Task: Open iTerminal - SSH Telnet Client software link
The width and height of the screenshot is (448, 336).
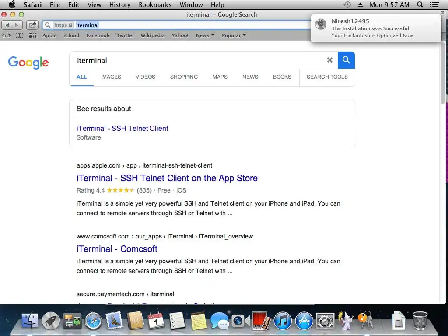Action: click(x=122, y=128)
